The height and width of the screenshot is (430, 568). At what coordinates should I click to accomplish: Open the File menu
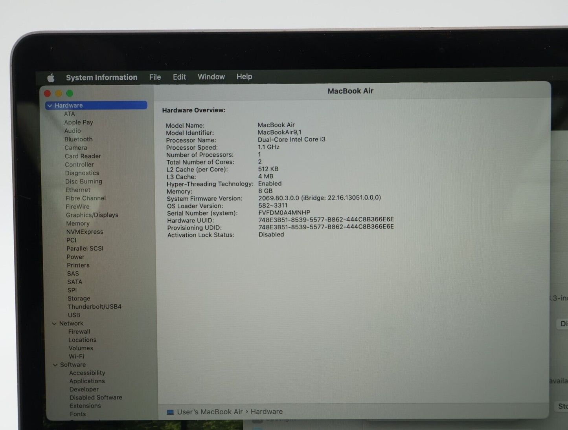point(155,77)
